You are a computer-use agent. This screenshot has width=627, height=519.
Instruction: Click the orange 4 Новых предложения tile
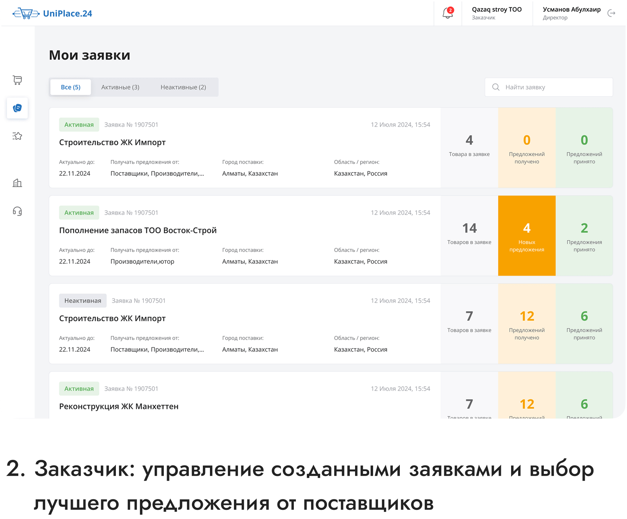pos(527,236)
